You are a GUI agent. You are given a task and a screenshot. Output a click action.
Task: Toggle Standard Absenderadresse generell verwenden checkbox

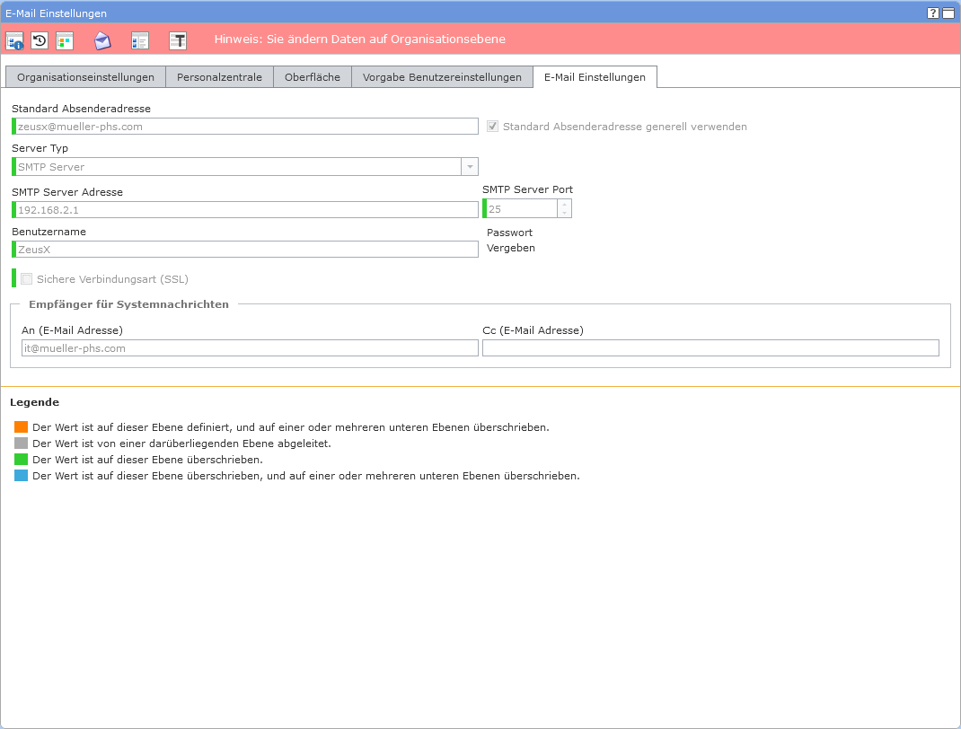[492, 127]
